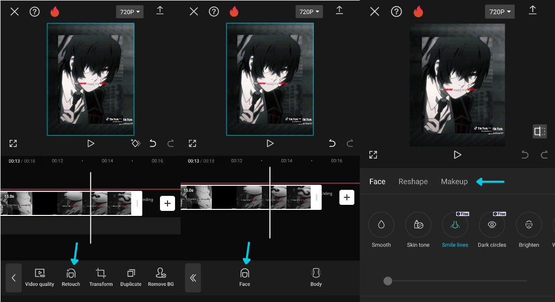Screen dimensions: 555x302
Task: Click the 00:16 mark on middle timeline ruler
Action: tap(337, 161)
